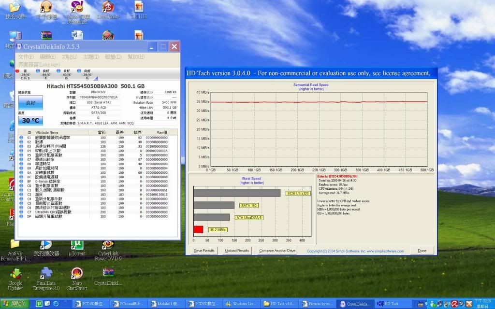Switch to Mobile01 taskbar button
Screen dimensions: 495x309
(x=166, y=304)
